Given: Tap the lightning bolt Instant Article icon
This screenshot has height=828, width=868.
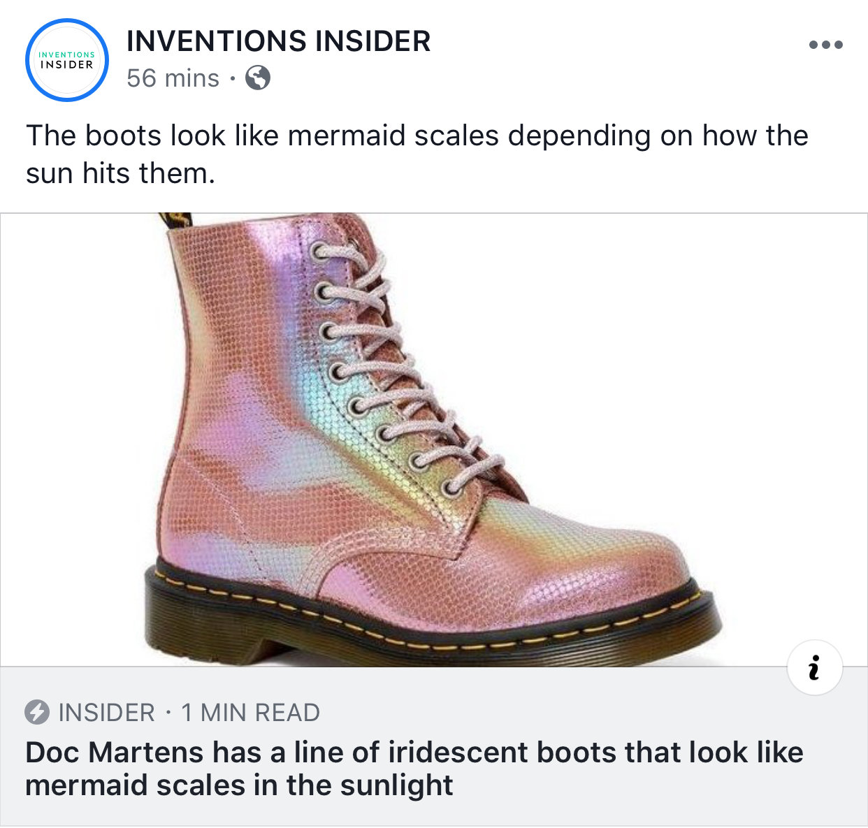Looking at the screenshot, I should (x=37, y=712).
